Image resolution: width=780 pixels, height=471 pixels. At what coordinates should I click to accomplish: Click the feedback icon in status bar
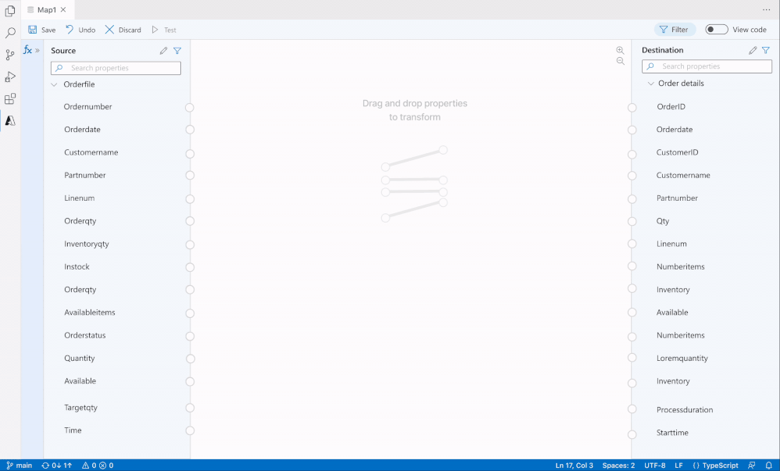(752, 466)
